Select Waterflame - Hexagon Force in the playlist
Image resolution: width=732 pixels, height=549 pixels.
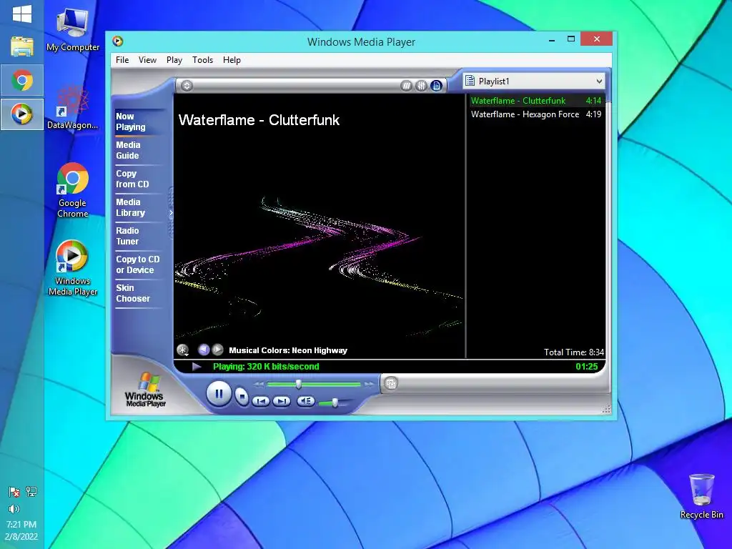535,114
